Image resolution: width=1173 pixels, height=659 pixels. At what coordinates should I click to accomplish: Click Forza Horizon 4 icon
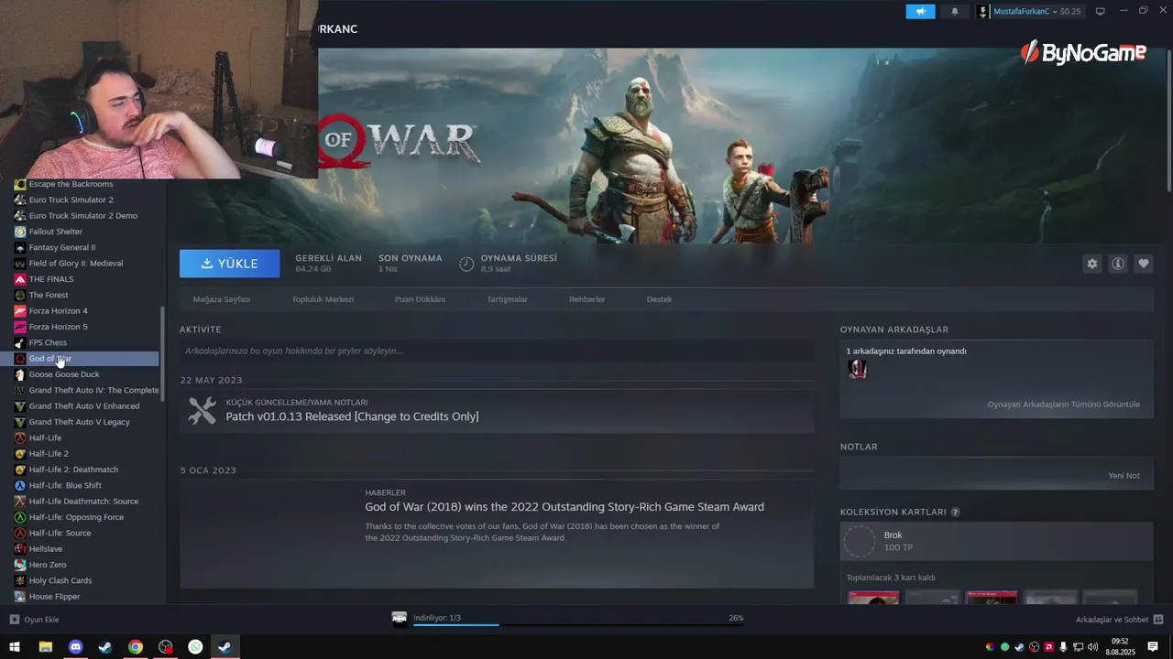(20, 311)
